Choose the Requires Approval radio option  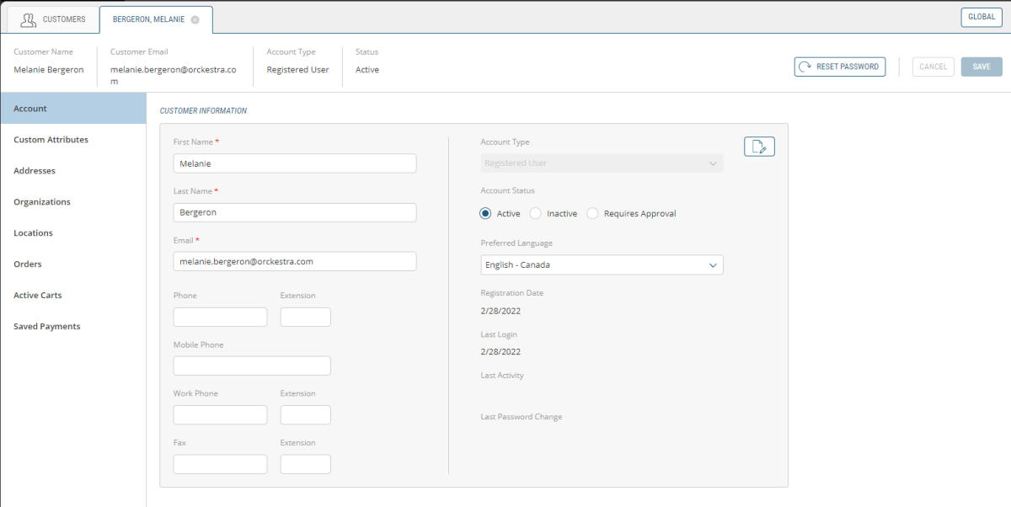(593, 214)
